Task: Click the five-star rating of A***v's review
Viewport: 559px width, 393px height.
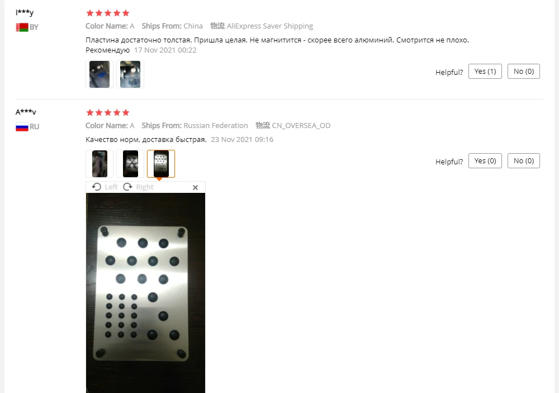Action: pos(108,113)
